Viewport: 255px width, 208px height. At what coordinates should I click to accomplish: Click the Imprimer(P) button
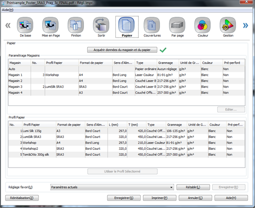(x=159, y=198)
